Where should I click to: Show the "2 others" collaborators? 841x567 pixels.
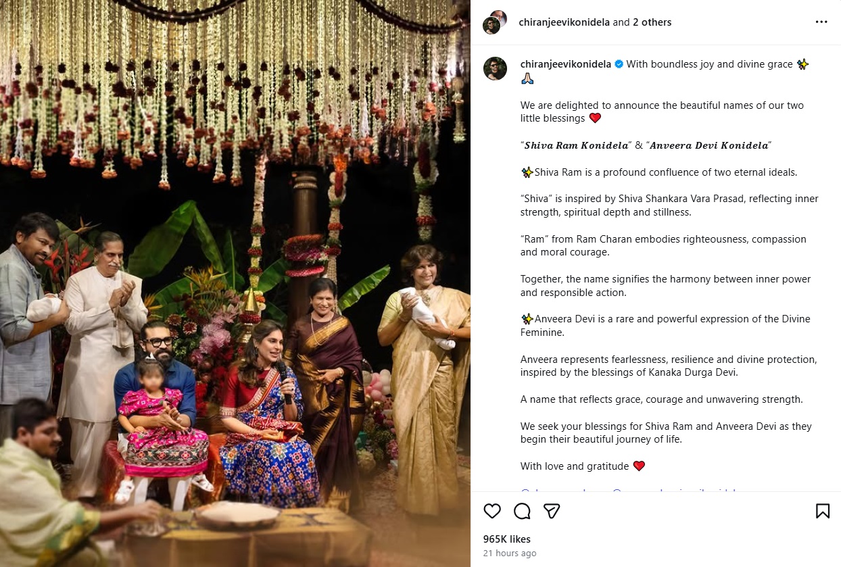click(x=652, y=22)
